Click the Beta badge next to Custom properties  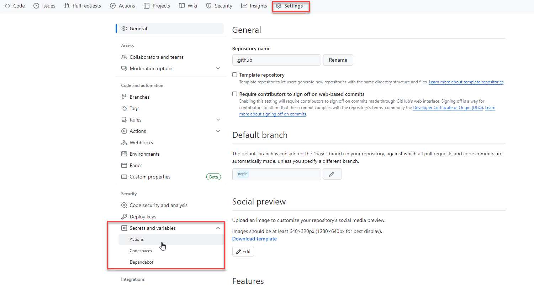click(213, 177)
